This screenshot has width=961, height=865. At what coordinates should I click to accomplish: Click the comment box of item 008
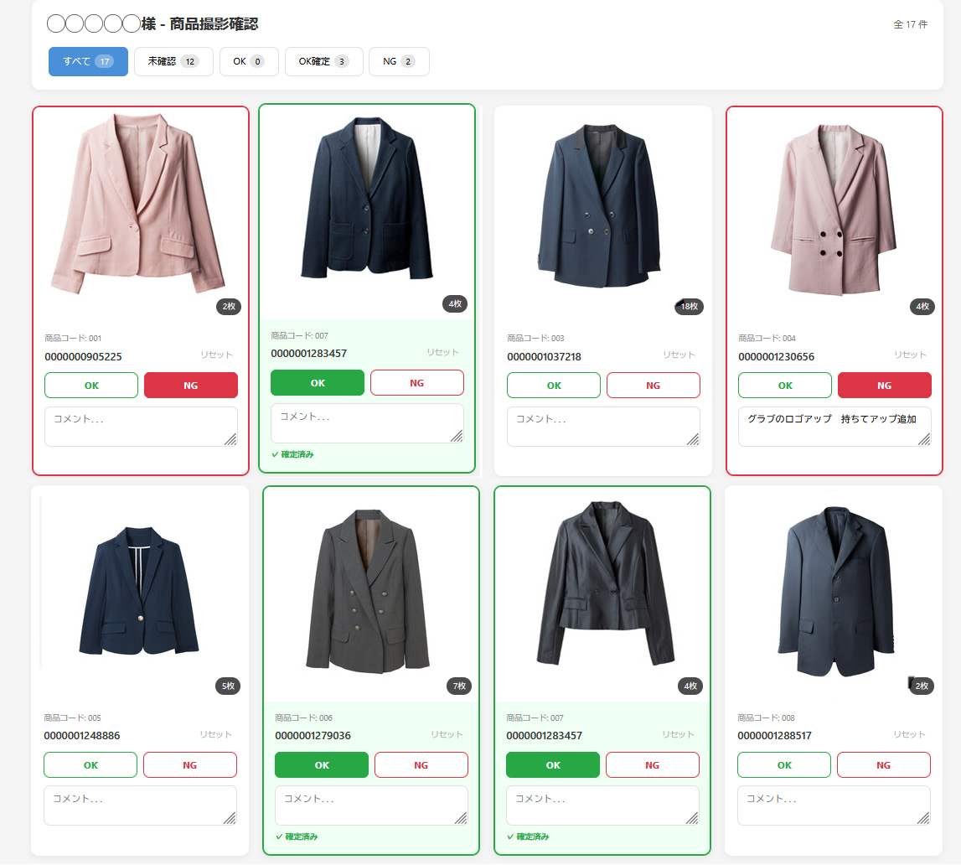point(834,805)
